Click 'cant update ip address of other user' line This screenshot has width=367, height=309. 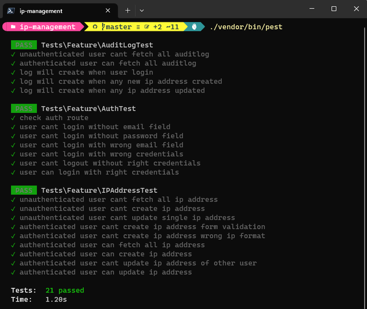(x=138, y=263)
